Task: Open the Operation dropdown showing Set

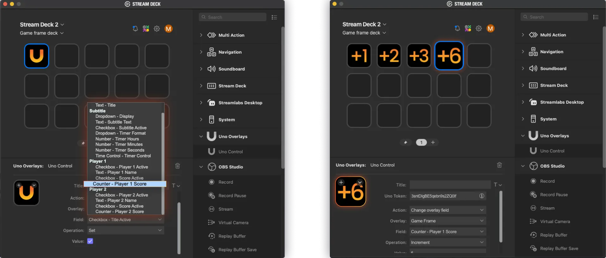Action: tap(126, 230)
